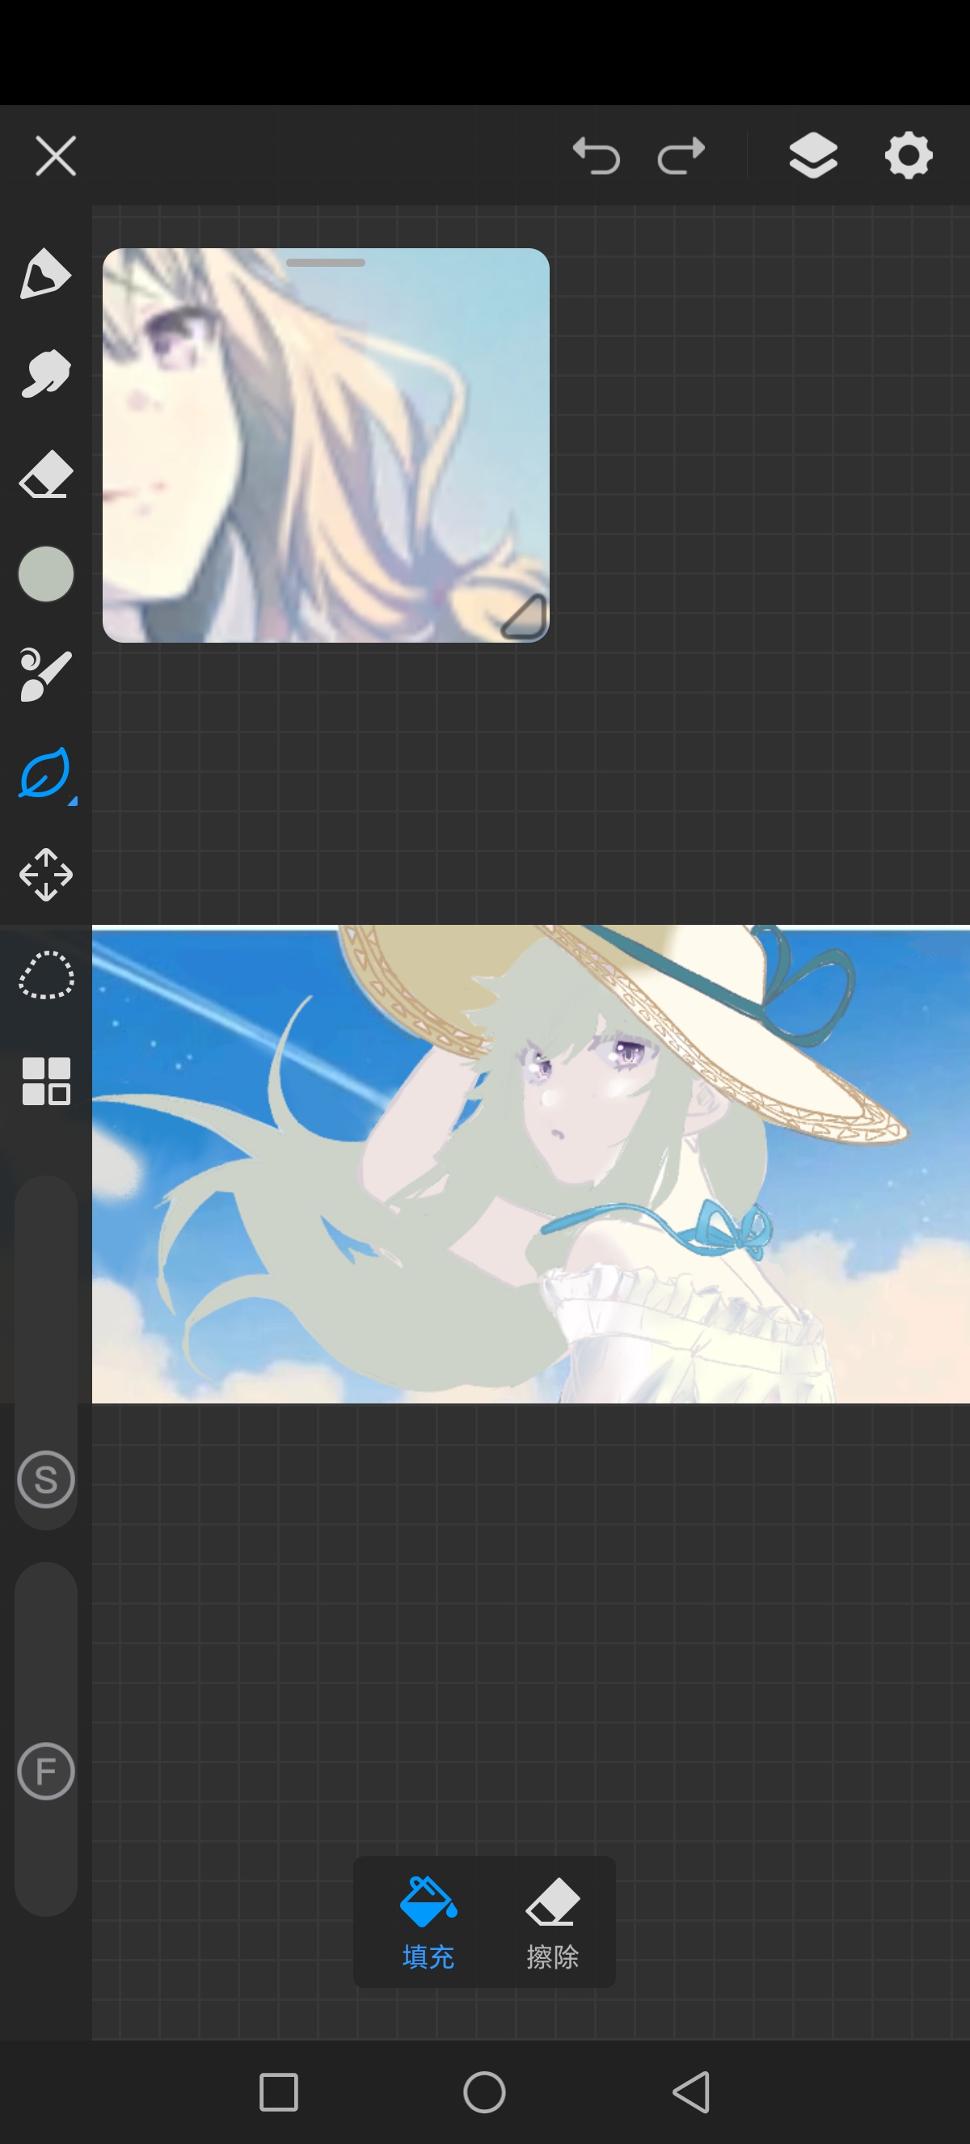
Task: Open the grid panels tool
Action: (x=46, y=1081)
